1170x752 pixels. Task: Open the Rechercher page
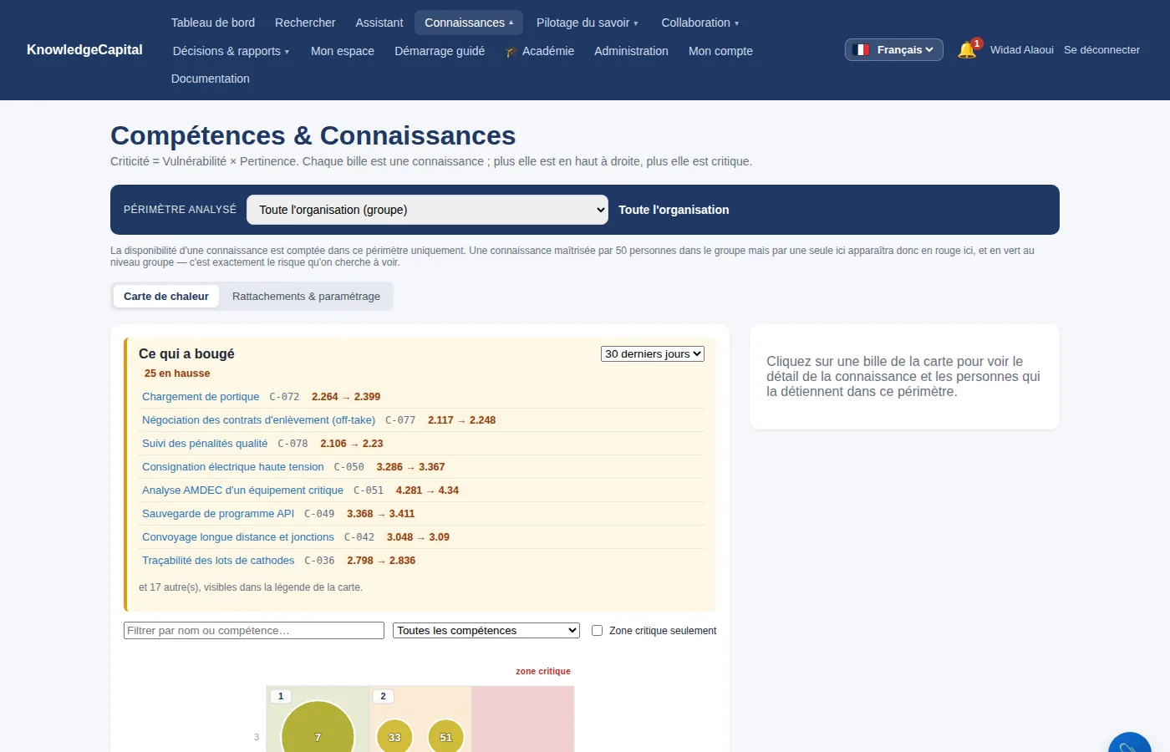click(305, 23)
